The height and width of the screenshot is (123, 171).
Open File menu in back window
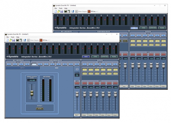(x=56, y=8)
